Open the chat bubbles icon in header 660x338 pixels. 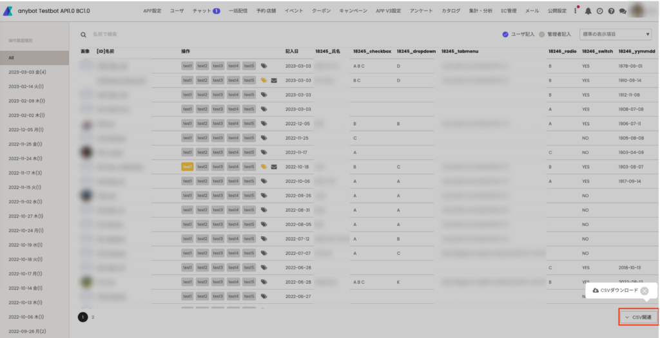(x=623, y=11)
